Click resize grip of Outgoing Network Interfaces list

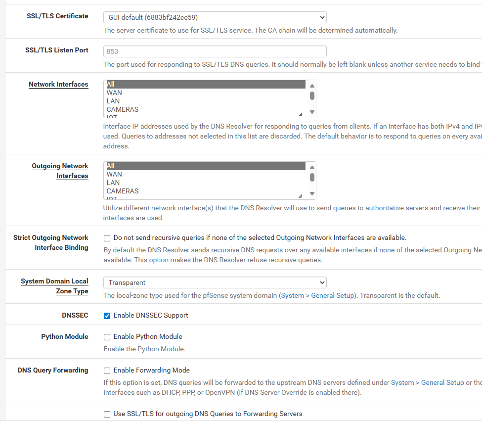[301, 196]
